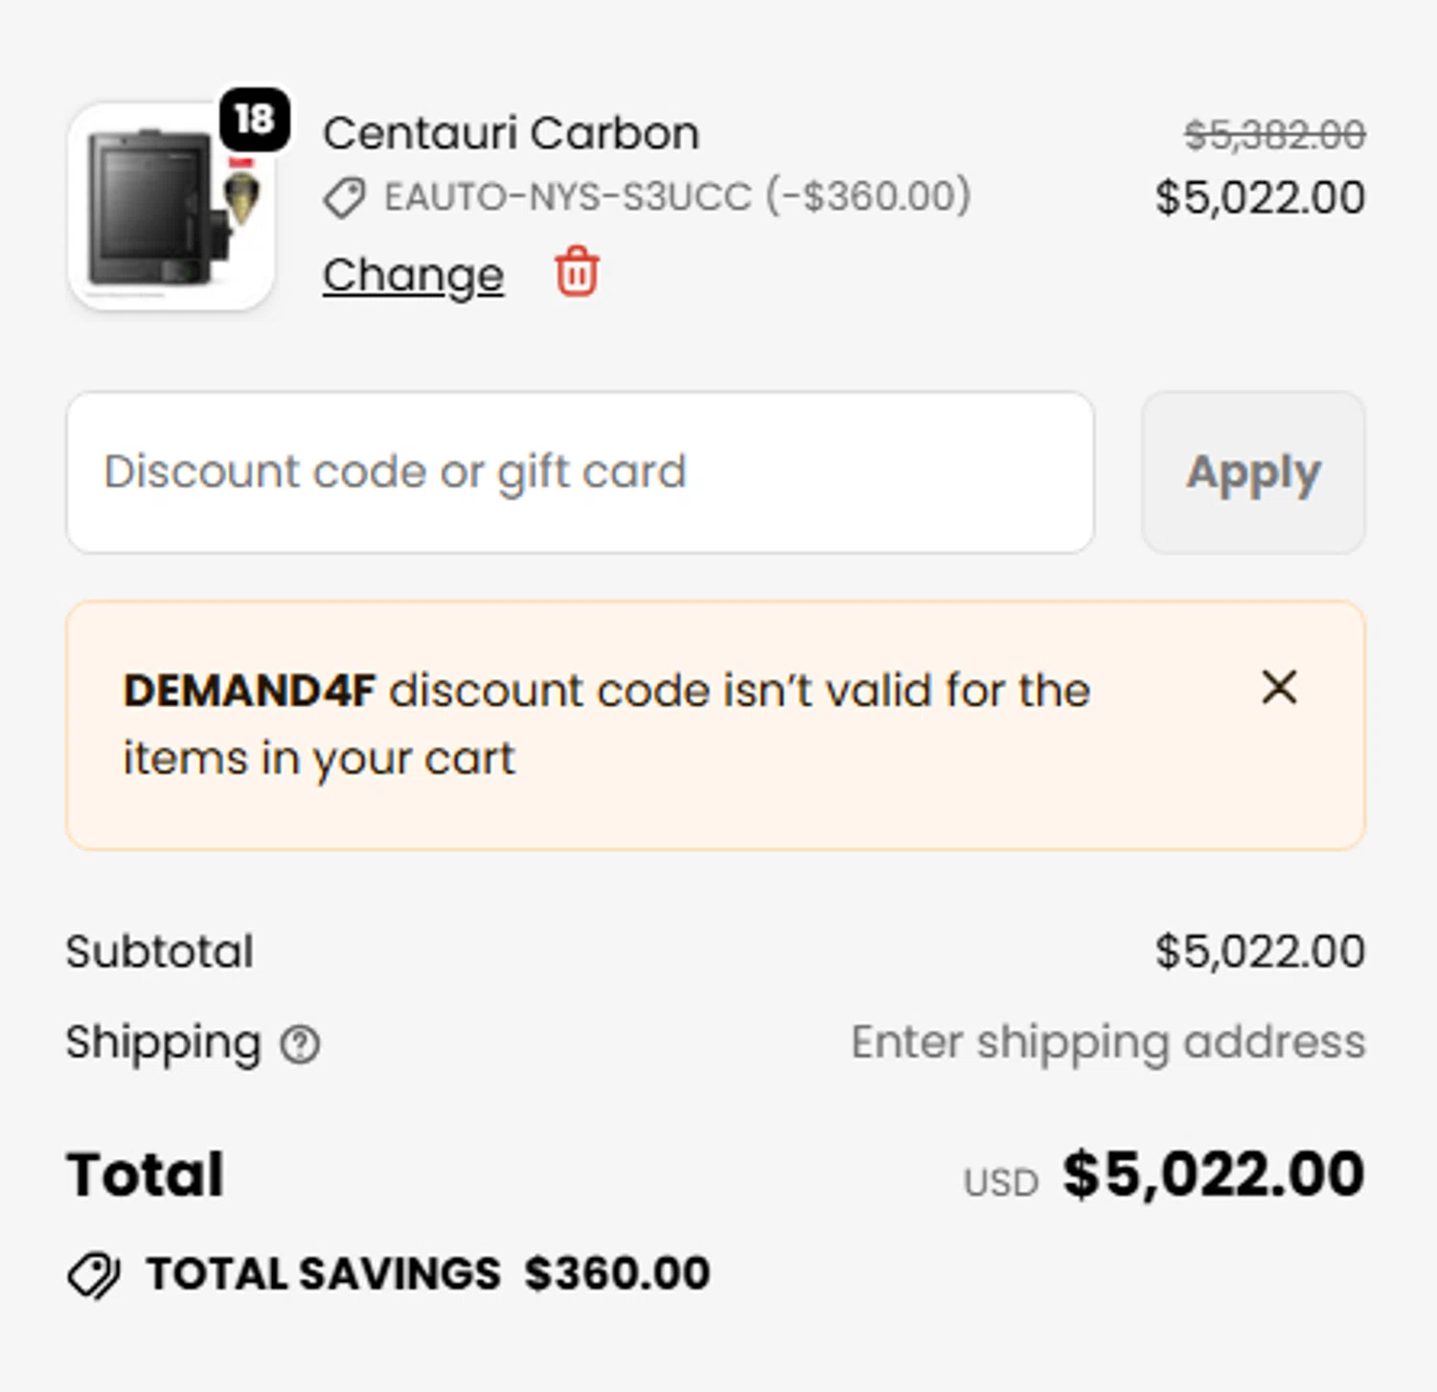
Task: Click the bold Total amount $5,022.00
Action: click(1213, 1175)
